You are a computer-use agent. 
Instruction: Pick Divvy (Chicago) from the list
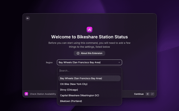tap(69, 90)
